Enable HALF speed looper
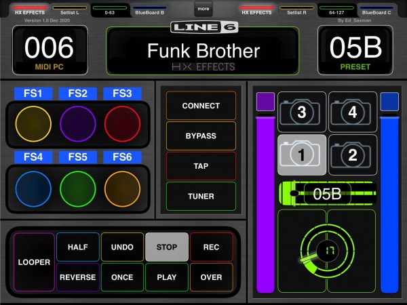This screenshot has width=407, height=305. (78, 247)
